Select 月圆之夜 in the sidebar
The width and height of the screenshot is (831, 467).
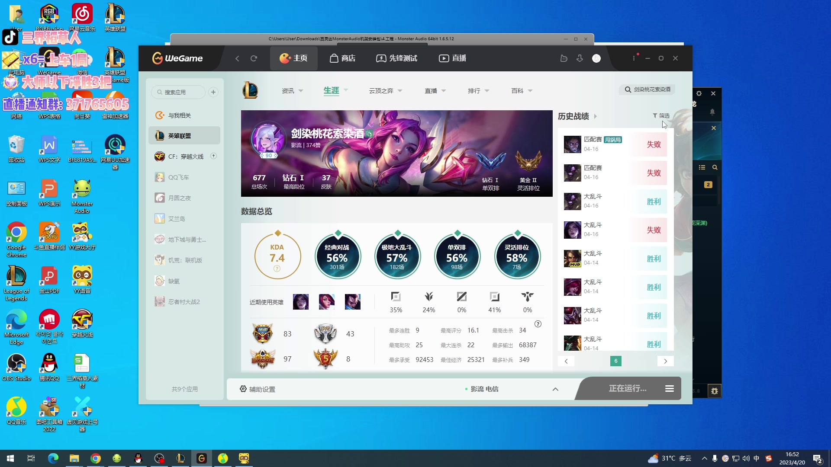point(184,198)
